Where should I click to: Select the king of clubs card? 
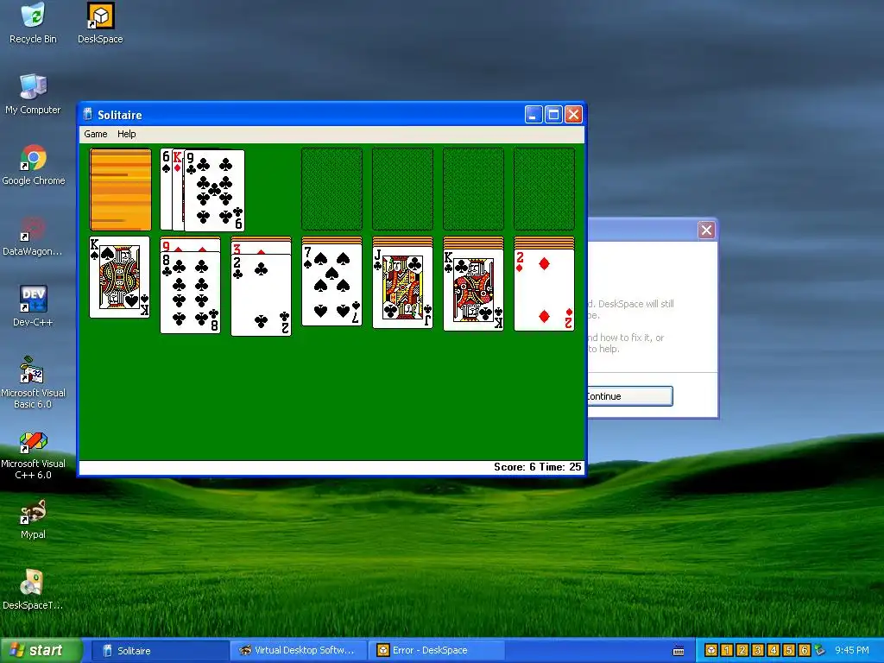tap(474, 290)
